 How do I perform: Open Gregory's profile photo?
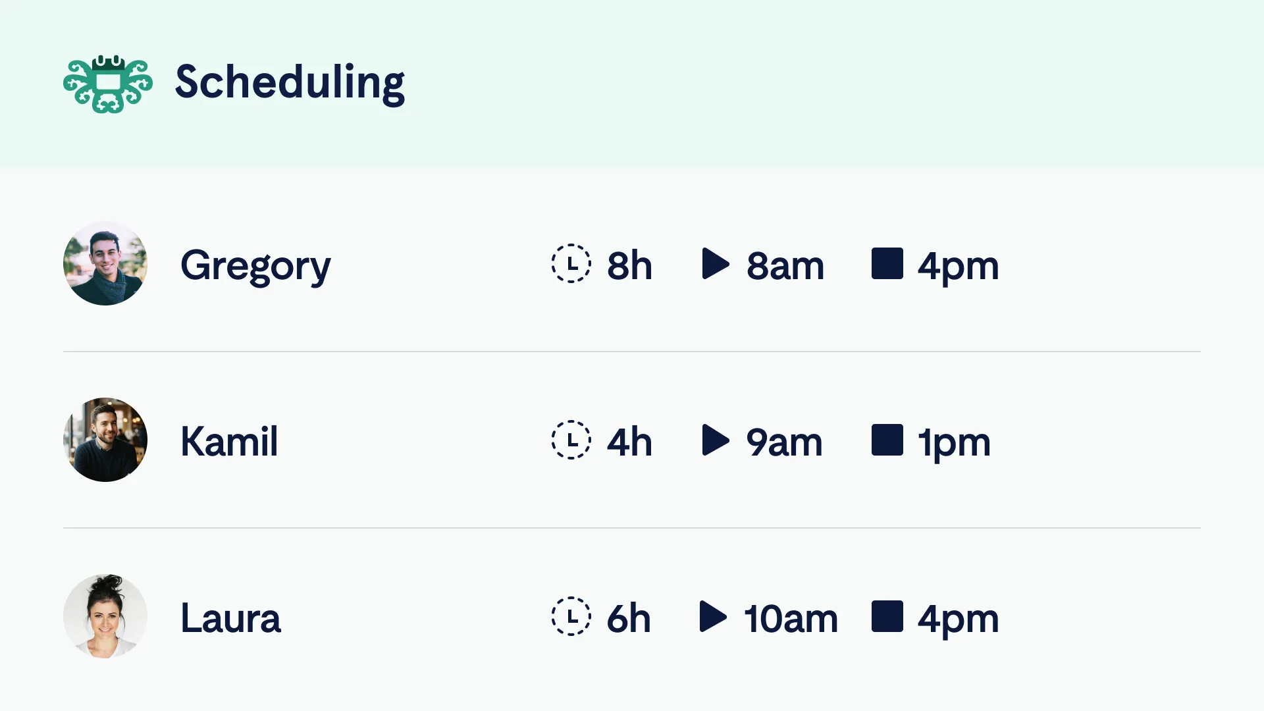pos(105,263)
